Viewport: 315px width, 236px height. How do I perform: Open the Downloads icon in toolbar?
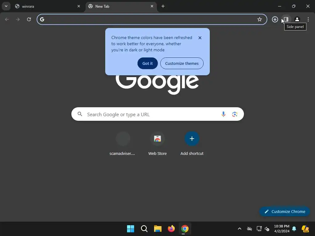pos(275,19)
